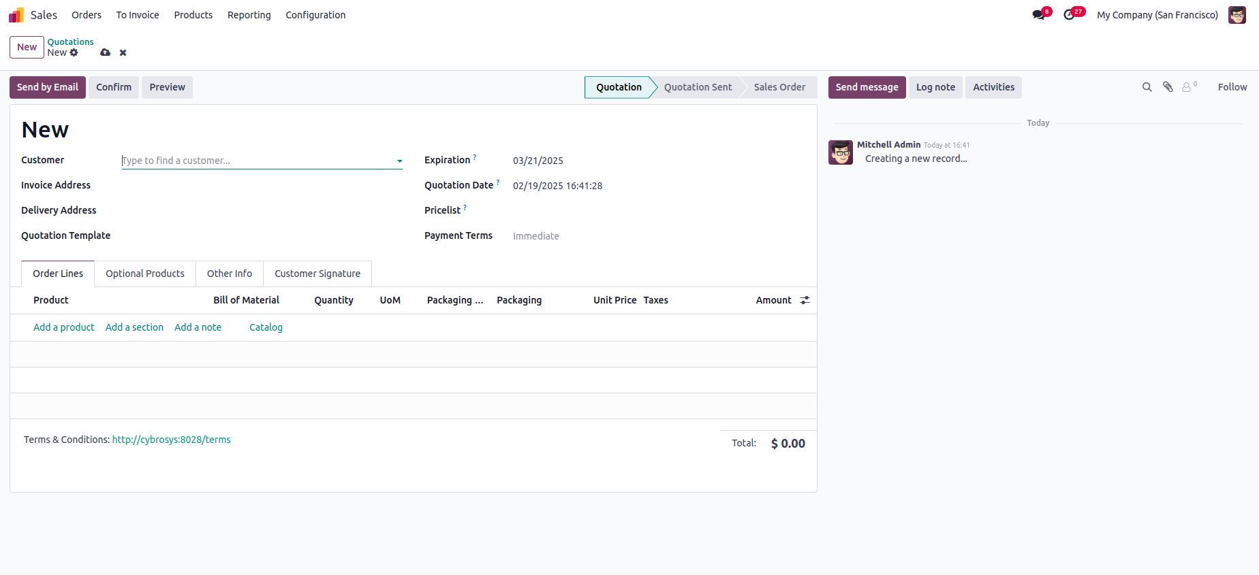Open the conversations messages icon
The image size is (1259, 575).
(1038, 15)
